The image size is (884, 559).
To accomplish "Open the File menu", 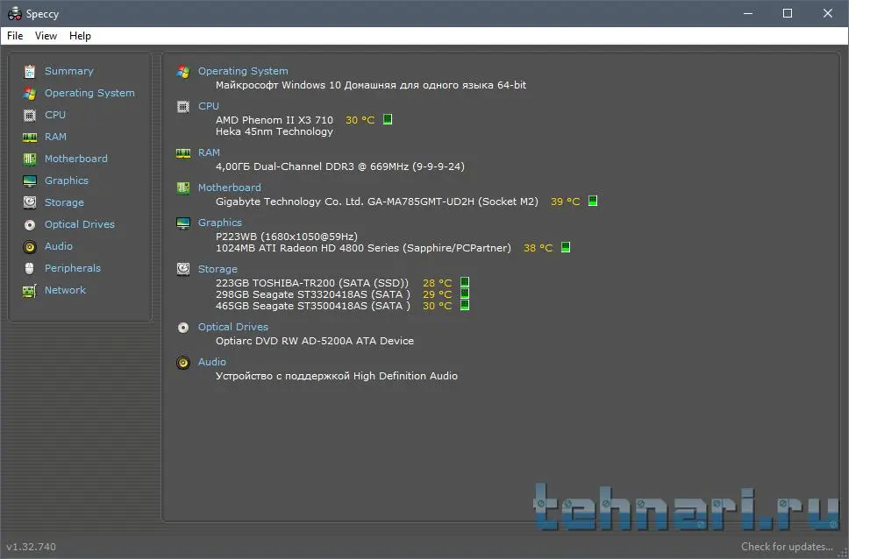I will point(15,36).
